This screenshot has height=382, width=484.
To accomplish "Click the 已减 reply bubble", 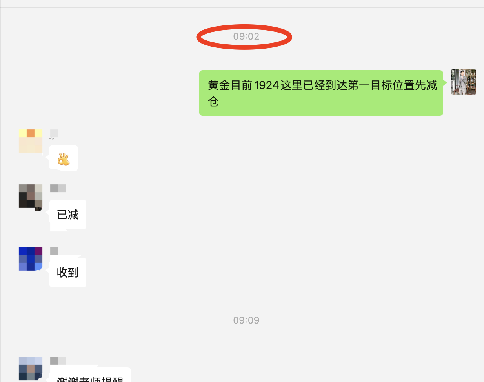I will [68, 215].
